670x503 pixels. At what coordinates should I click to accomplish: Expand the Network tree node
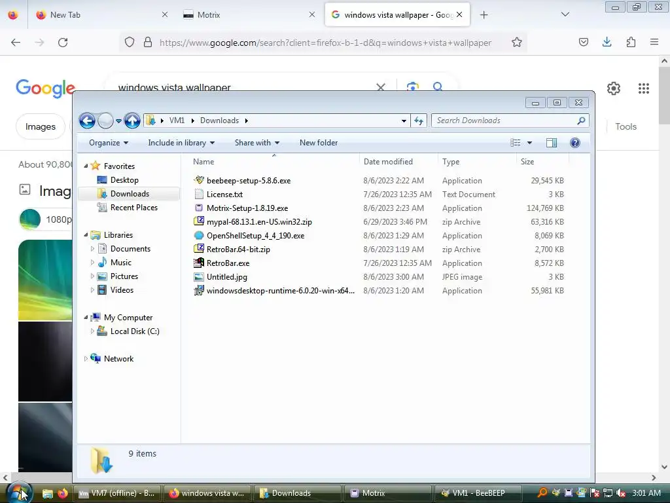(86, 359)
